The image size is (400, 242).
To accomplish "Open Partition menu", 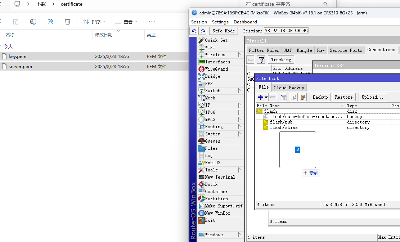I will 221,198.
